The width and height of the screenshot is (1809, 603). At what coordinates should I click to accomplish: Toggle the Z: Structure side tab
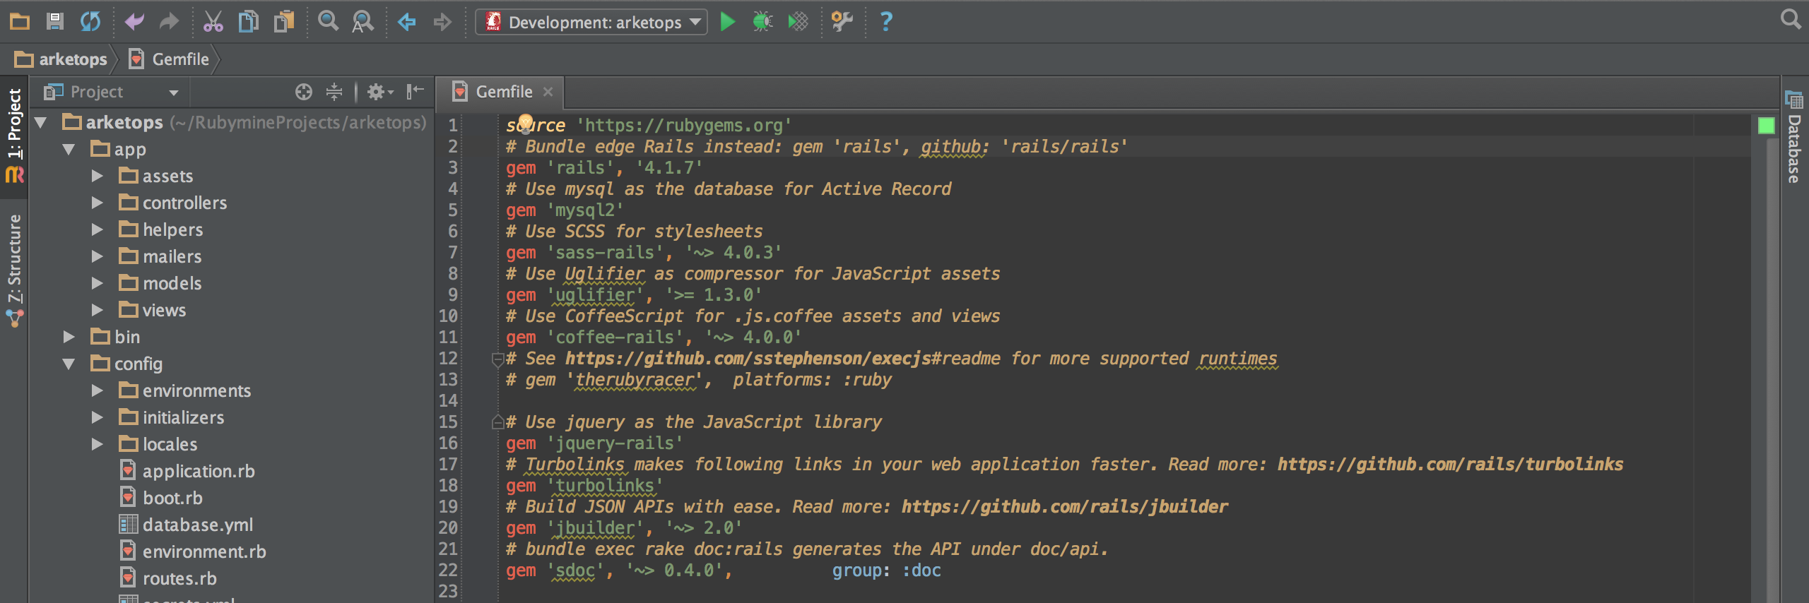pos(14,270)
